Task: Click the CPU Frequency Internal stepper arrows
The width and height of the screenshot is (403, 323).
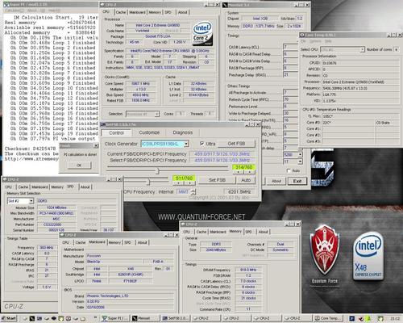Action: point(194,191)
